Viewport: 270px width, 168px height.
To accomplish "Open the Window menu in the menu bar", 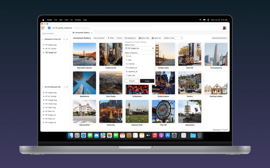I will click(x=78, y=20).
